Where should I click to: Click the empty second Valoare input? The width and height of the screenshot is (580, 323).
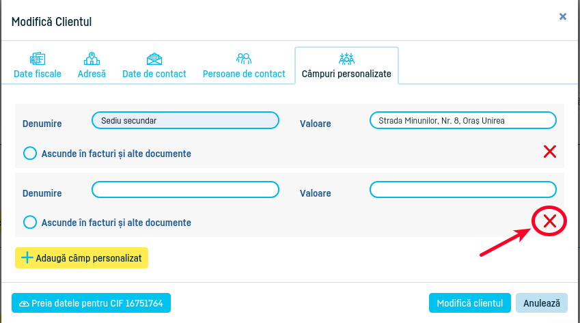pyautogui.click(x=462, y=190)
